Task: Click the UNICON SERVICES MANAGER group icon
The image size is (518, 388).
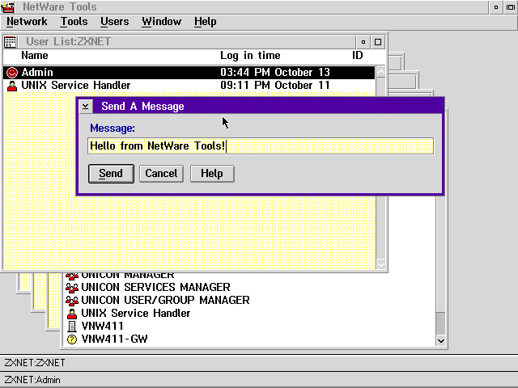Action: (72, 288)
